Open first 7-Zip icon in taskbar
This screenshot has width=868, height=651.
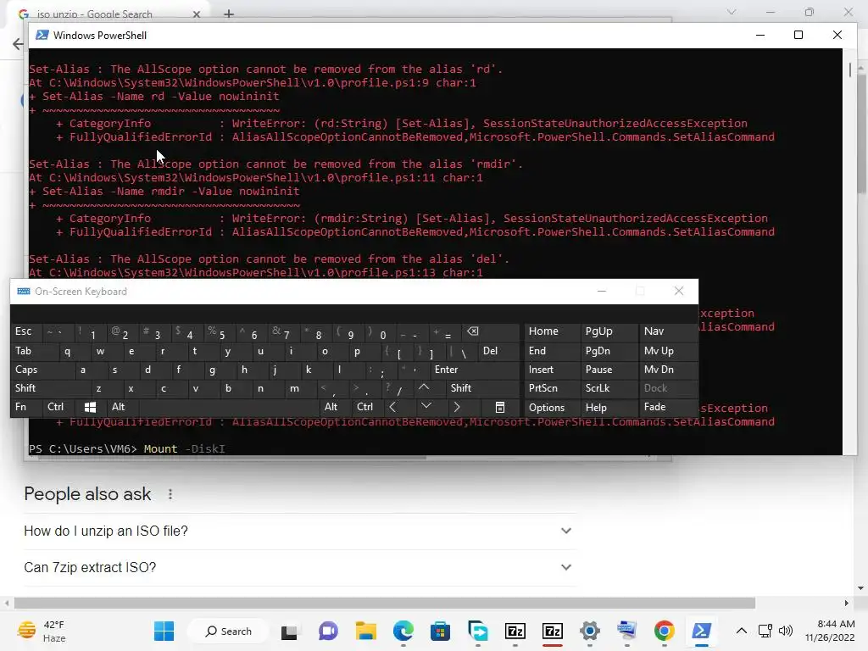tap(515, 631)
